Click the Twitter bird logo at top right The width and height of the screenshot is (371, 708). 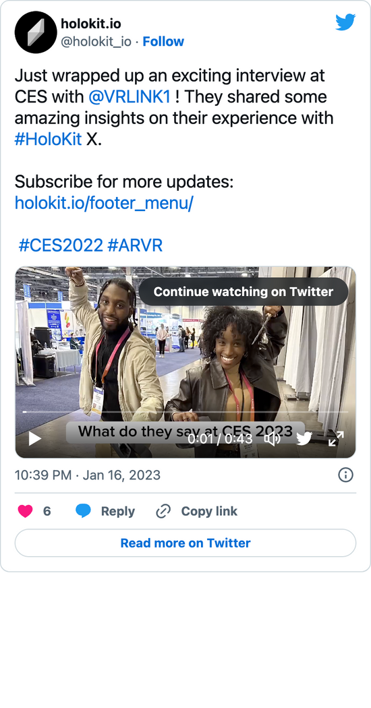(x=345, y=22)
